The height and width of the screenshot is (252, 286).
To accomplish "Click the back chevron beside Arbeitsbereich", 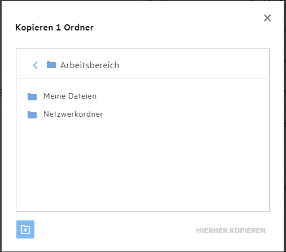I will 35,65.
